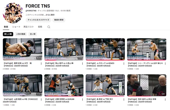Open title link シン・ケンザン vs 出井 海七斗
The height and width of the screenshot is (110, 170).
point(145,64)
